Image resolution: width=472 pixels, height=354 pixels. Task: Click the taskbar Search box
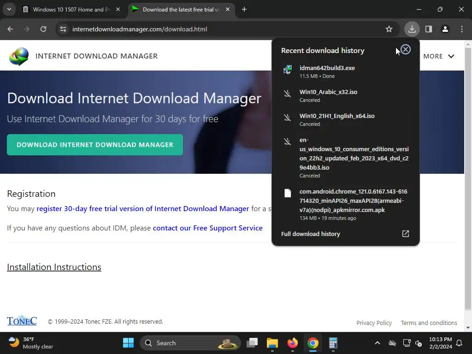coord(190,343)
